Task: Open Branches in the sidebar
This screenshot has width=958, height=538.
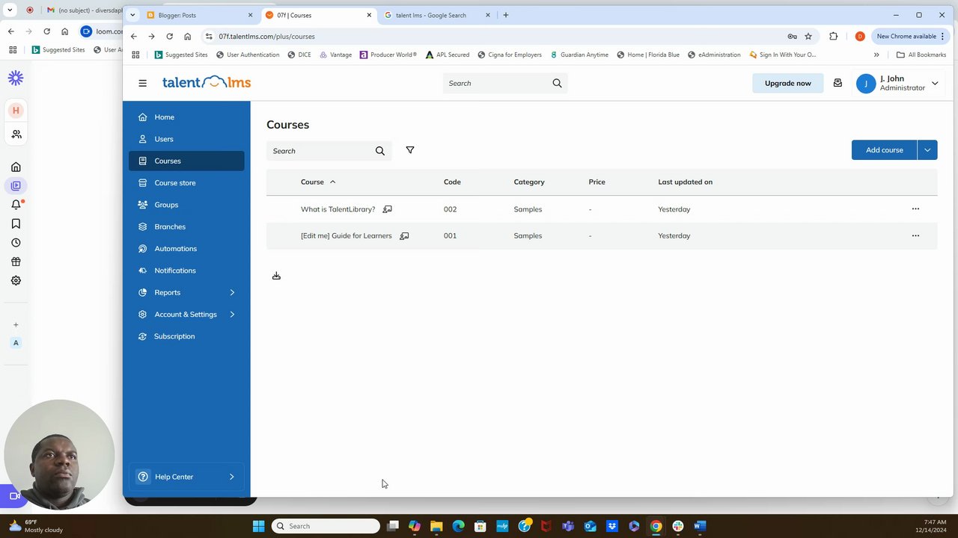Action: tap(186, 226)
